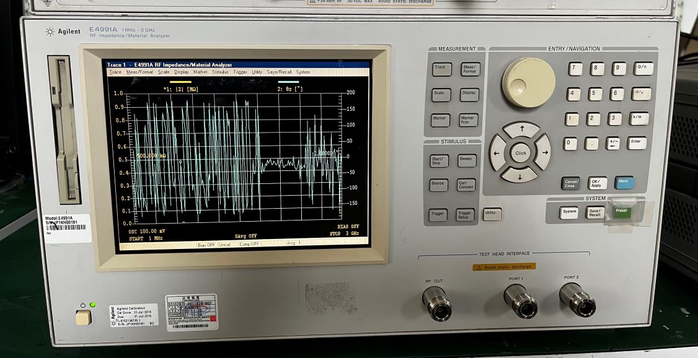This screenshot has width=698, height=358.
Task: Toggle the Comp OFF status indicator
Action: tap(249, 244)
